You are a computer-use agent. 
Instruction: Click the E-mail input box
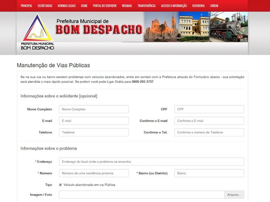(94, 121)
